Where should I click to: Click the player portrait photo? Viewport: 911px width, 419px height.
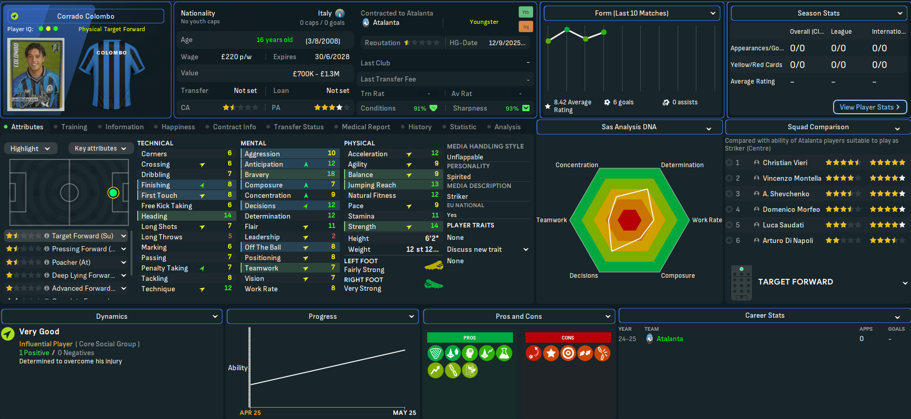click(36, 74)
